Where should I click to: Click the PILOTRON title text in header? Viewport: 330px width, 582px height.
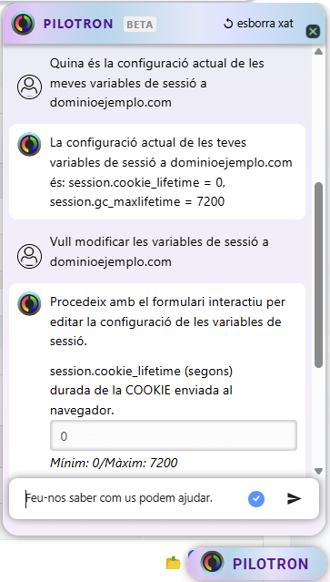click(78, 24)
